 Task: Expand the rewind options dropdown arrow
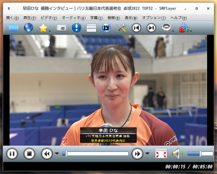click(57, 153)
